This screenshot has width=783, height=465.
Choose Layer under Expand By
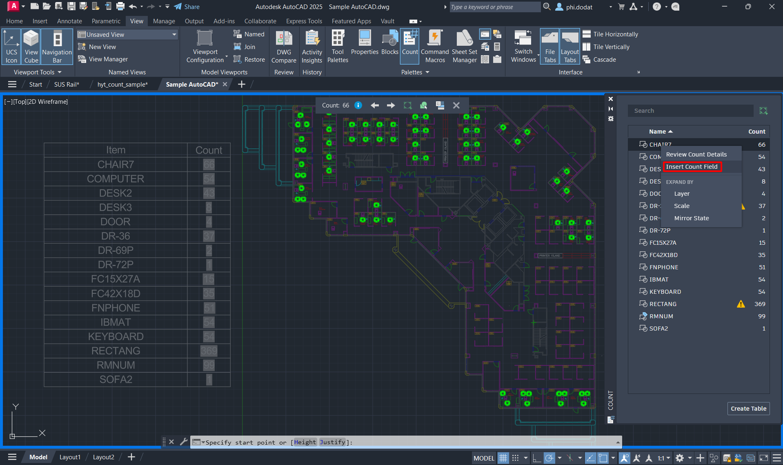click(682, 194)
